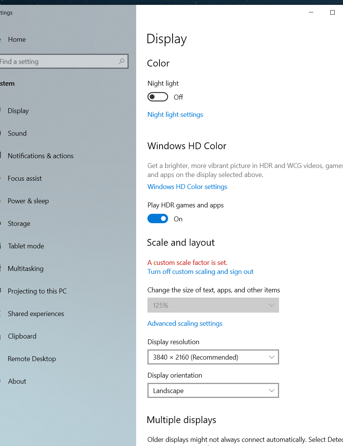Open Power & sleep settings

28,201
